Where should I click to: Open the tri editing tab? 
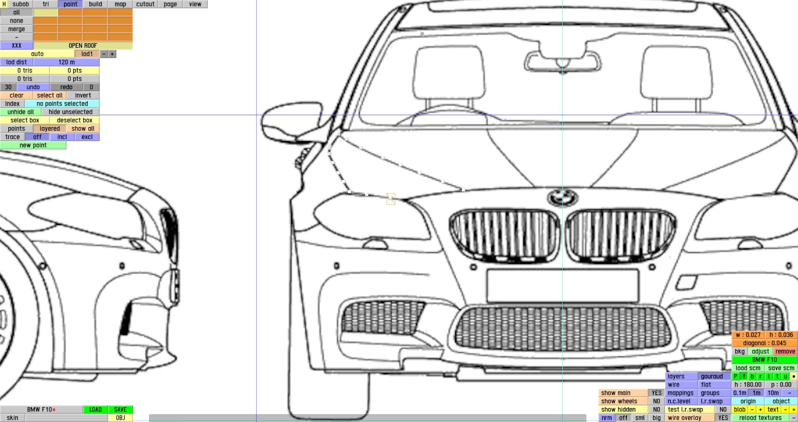click(x=46, y=4)
